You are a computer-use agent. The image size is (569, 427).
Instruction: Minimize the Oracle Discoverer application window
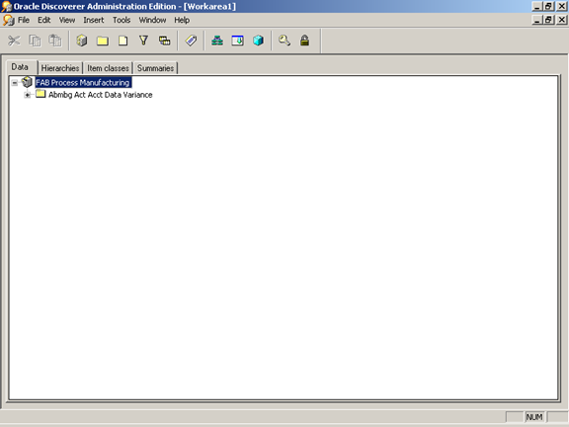pyautogui.click(x=537, y=6)
